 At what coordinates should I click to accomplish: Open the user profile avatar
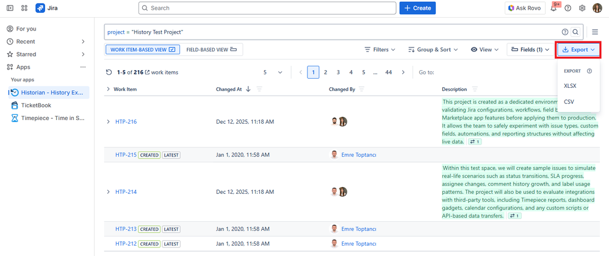[x=597, y=8]
